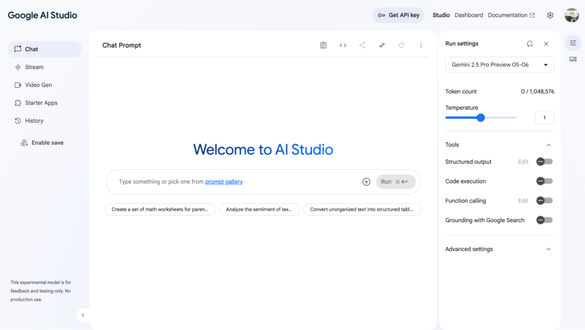The width and height of the screenshot is (585, 330).
Task: Click the user profile avatar
Action: point(571,15)
